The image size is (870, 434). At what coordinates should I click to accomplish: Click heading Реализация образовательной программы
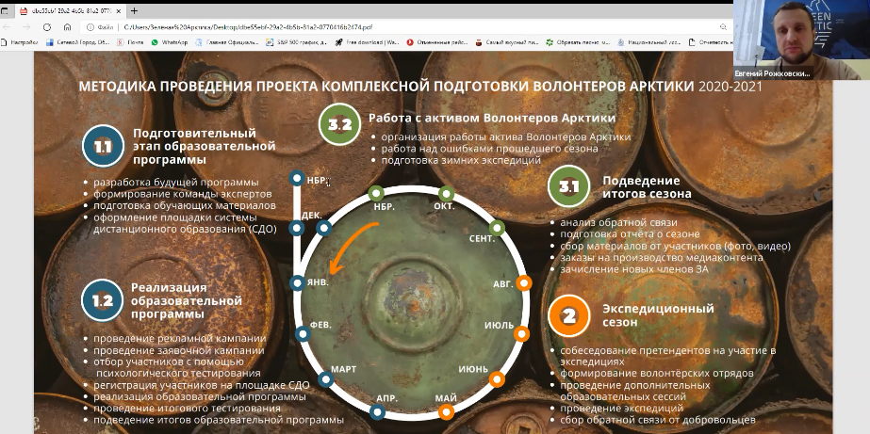[187, 300]
